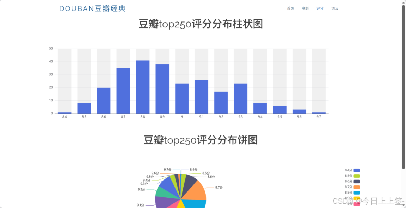The height and width of the screenshot is (208, 406).
Task: Click the 9.1分 pie label
Action: tap(141, 205)
